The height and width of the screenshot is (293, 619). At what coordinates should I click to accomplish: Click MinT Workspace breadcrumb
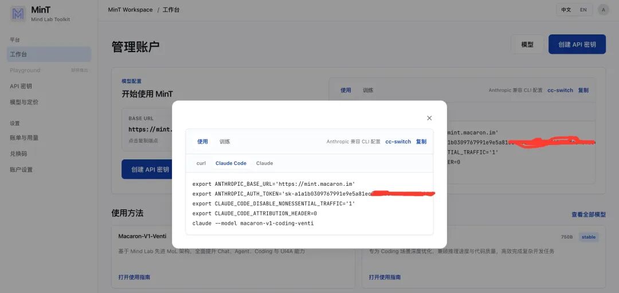(x=130, y=10)
